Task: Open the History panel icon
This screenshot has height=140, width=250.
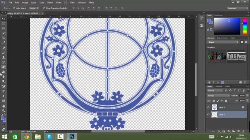Action: 202,18
